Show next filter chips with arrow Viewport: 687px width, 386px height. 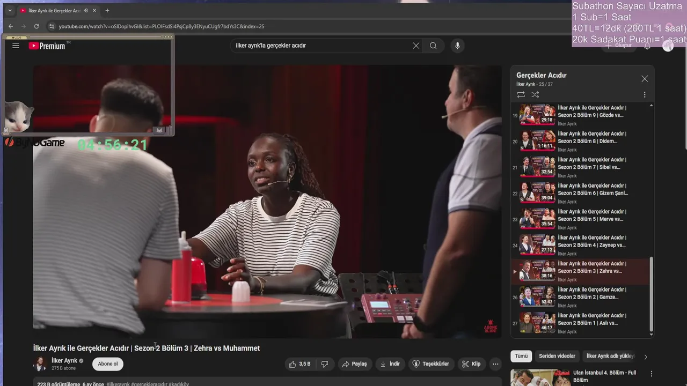(646, 357)
